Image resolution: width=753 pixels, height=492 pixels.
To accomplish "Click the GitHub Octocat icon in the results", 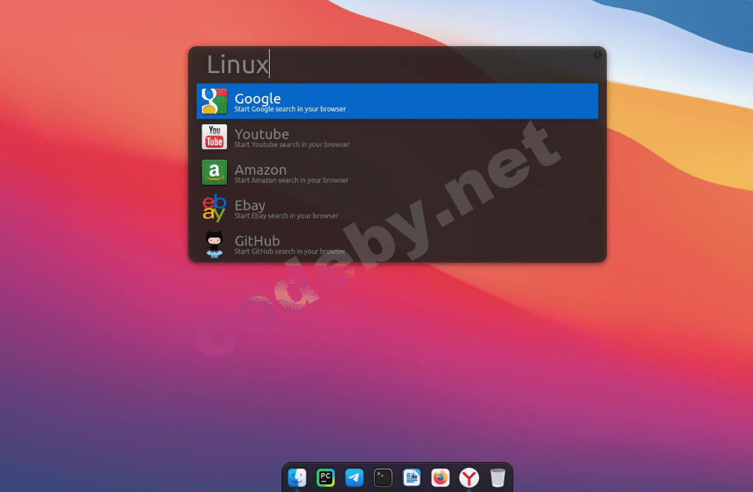I will pyautogui.click(x=214, y=244).
